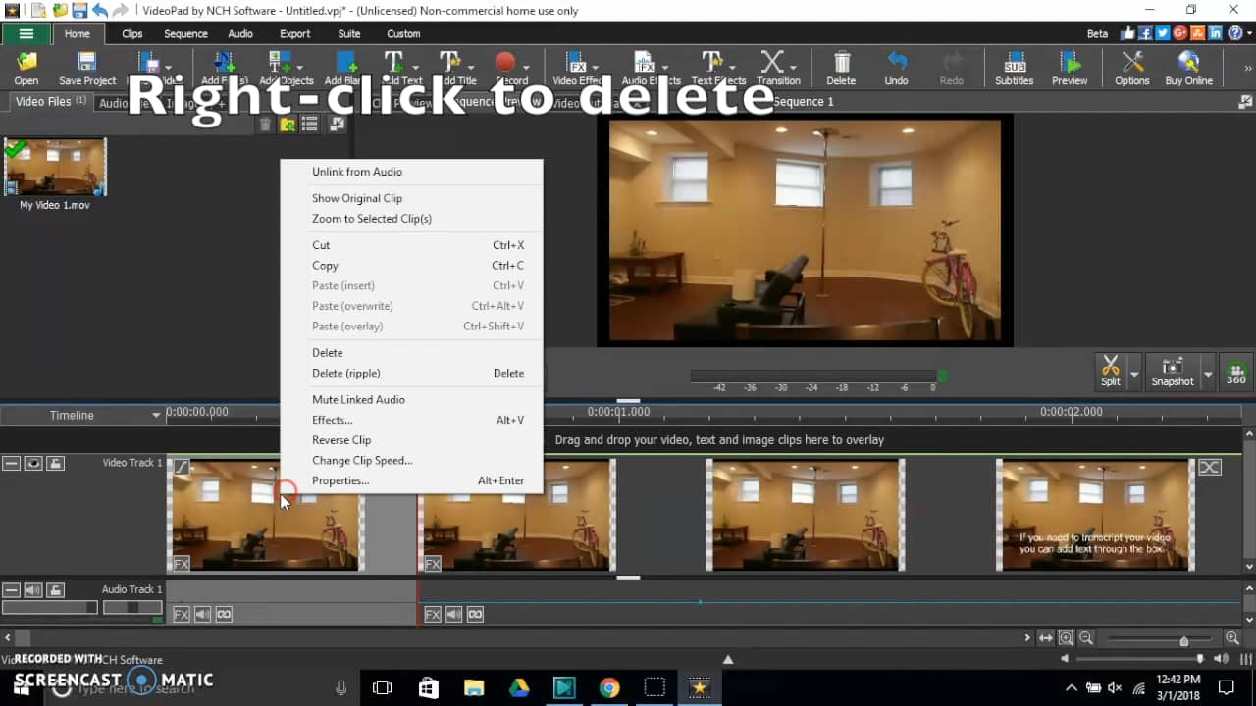Expand the Snapshot dropdown arrow
Screen dimensions: 1256x706
click(1208, 374)
